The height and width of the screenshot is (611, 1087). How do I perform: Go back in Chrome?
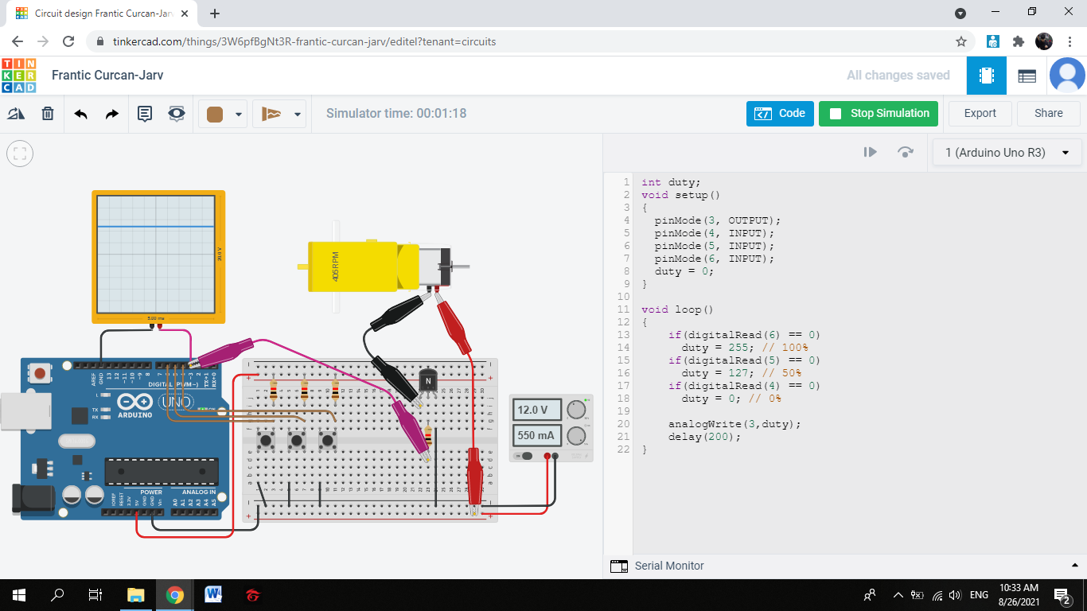click(18, 41)
